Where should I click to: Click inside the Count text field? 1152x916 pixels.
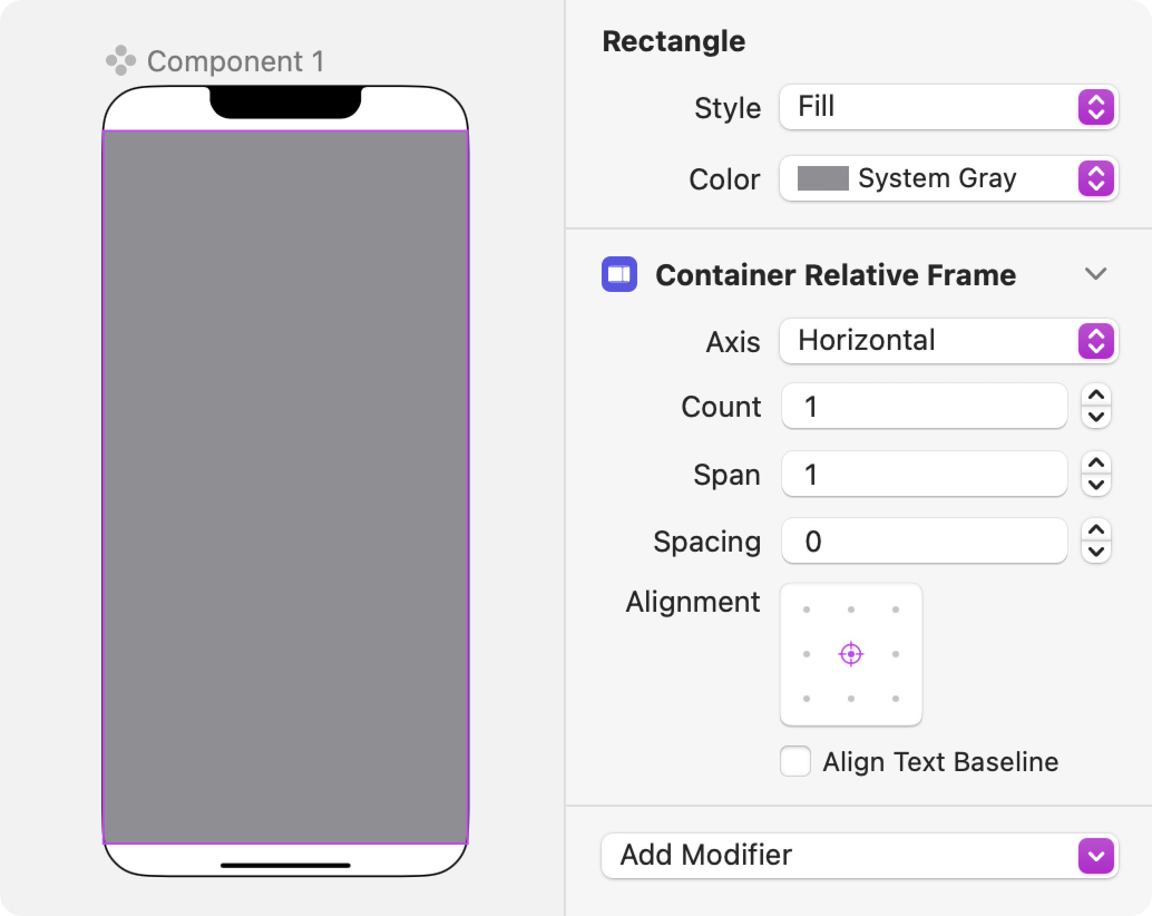(x=924, y=406)
